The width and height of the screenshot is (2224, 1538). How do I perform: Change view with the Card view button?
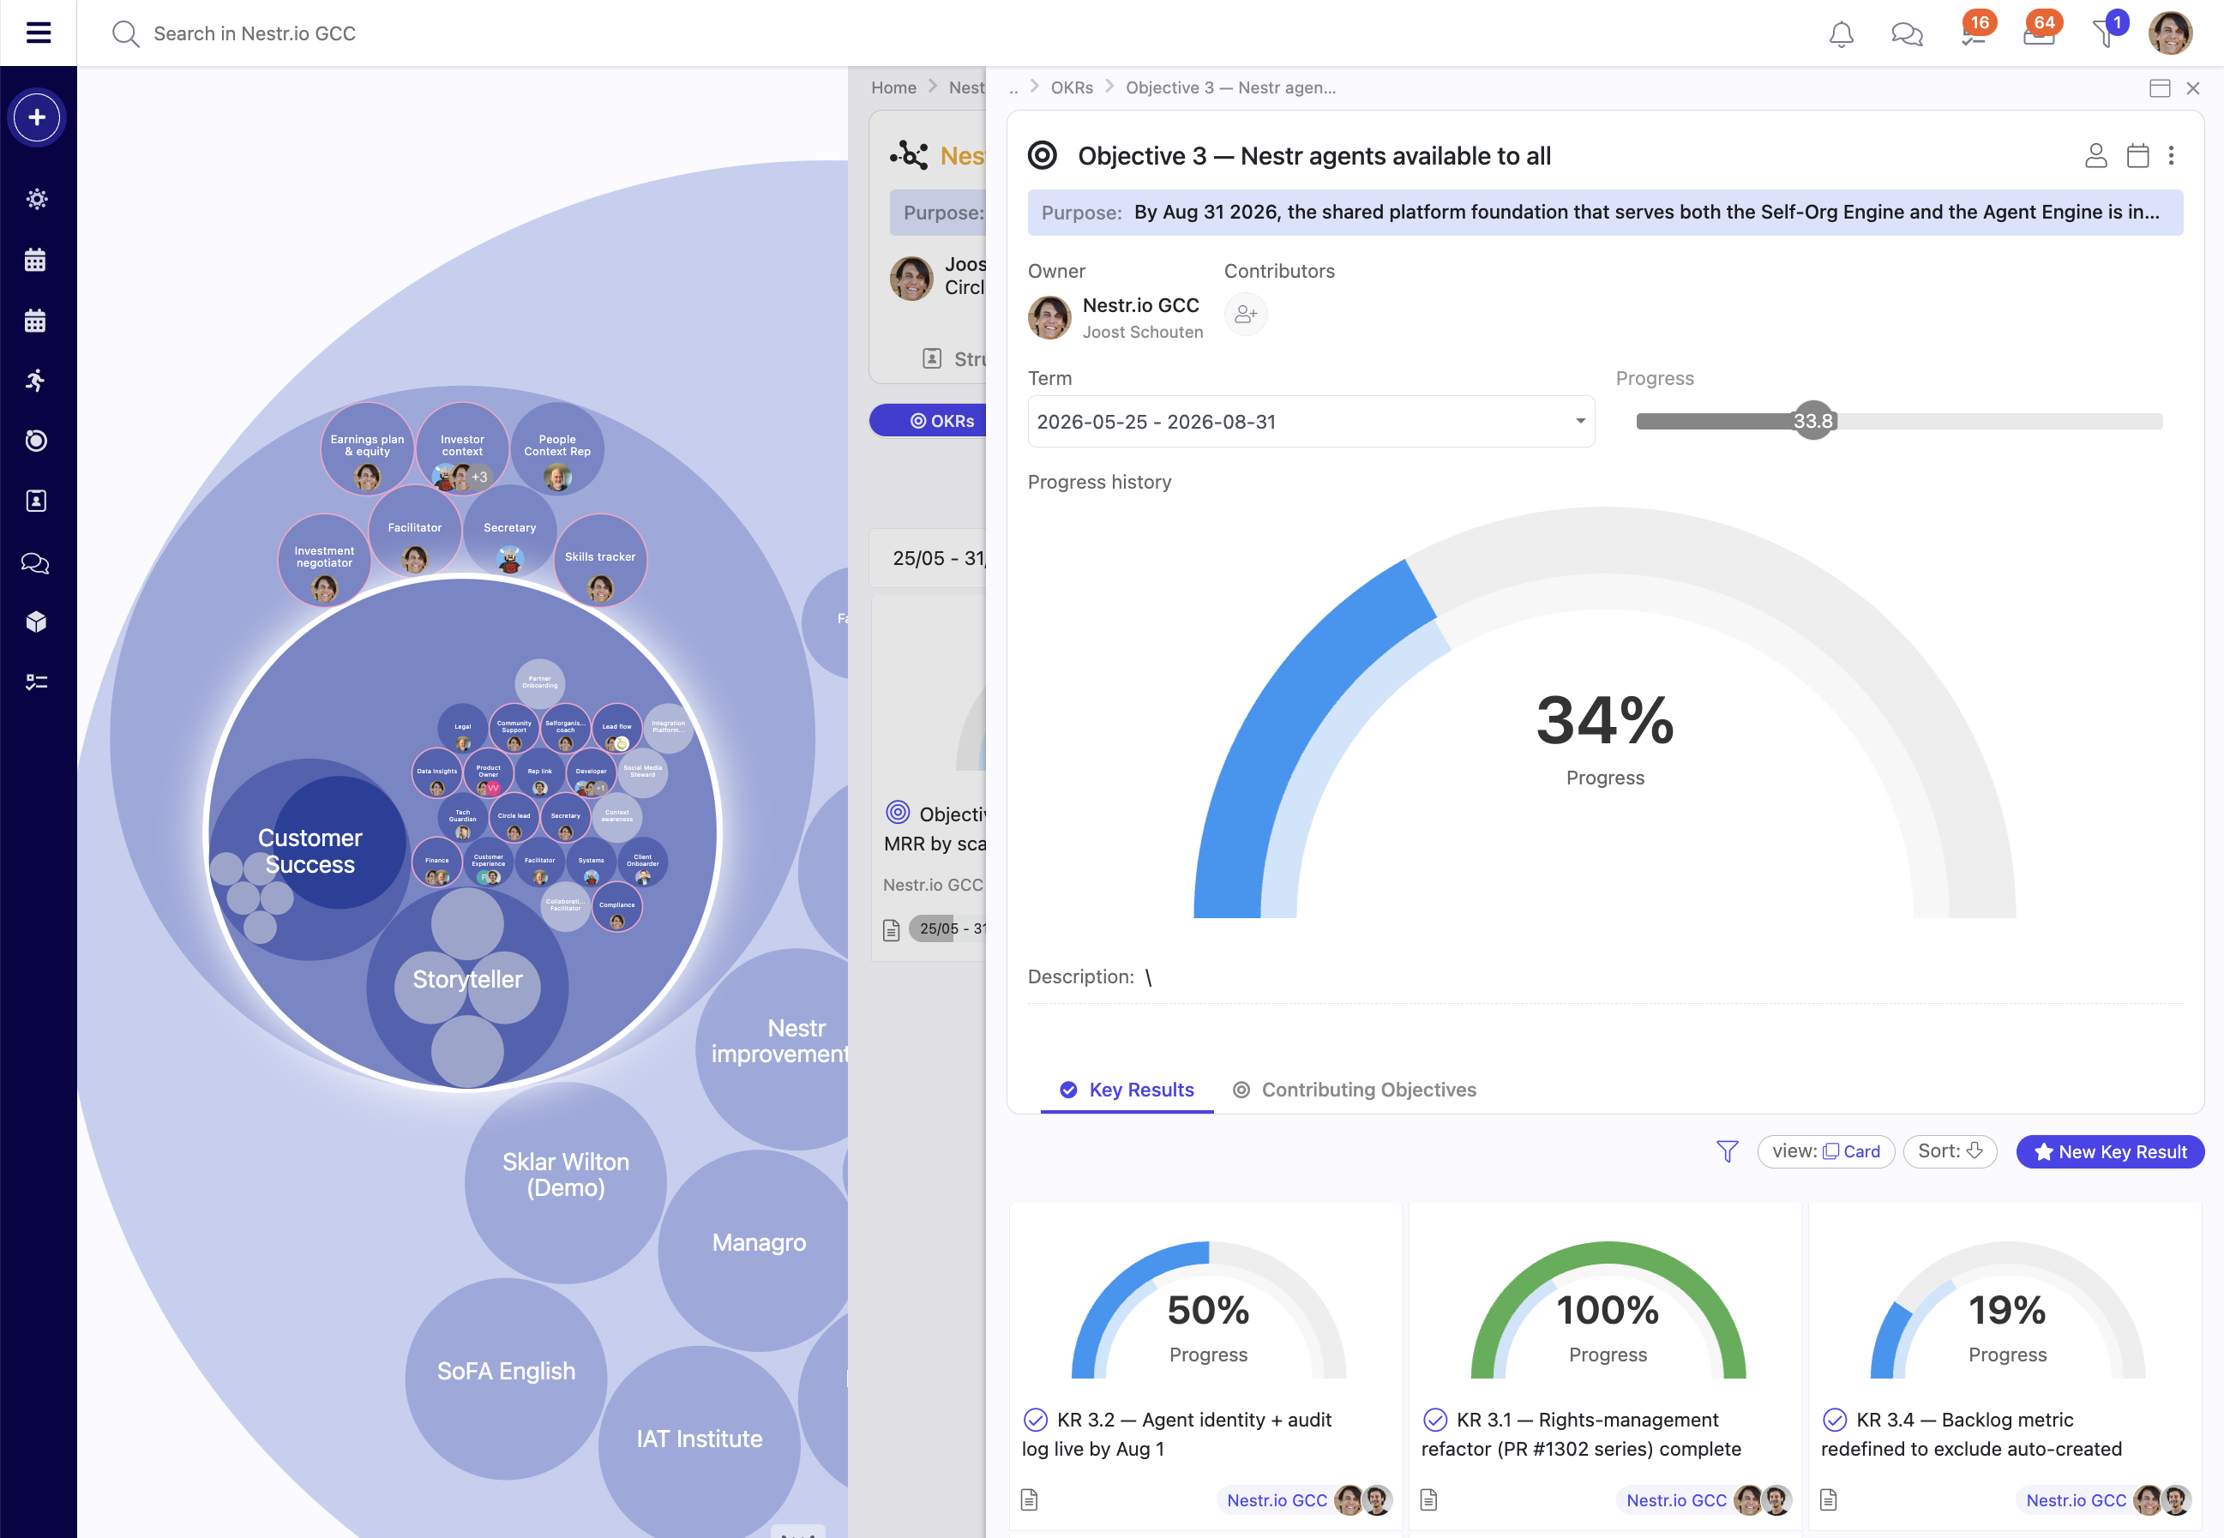click(x=1825, y=1151)
